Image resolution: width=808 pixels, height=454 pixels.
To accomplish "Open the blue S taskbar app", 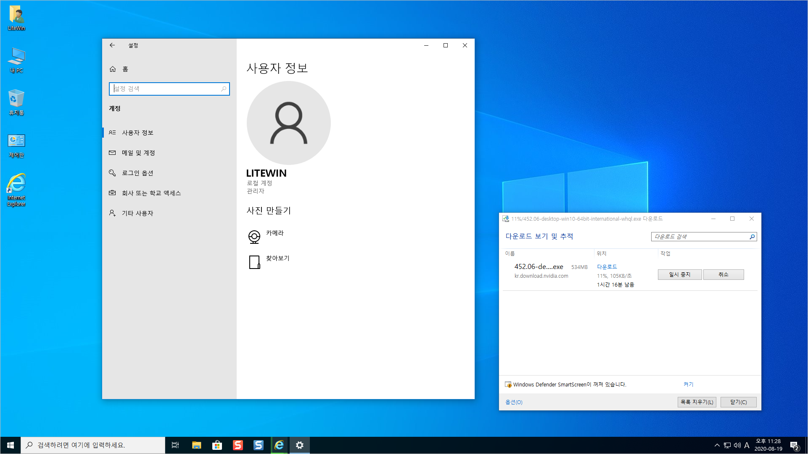I will [259, 445].
